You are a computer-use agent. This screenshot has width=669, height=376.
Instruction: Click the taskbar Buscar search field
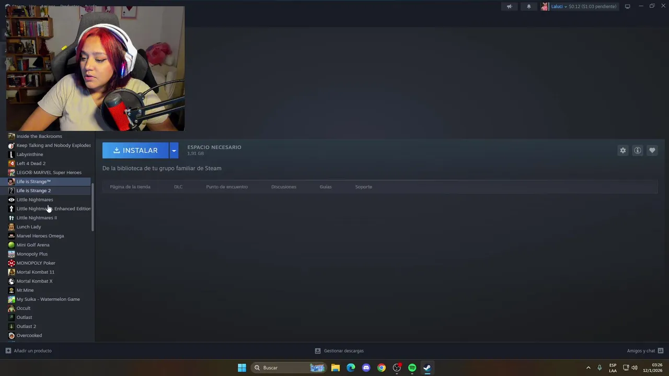tap(288, 368)
